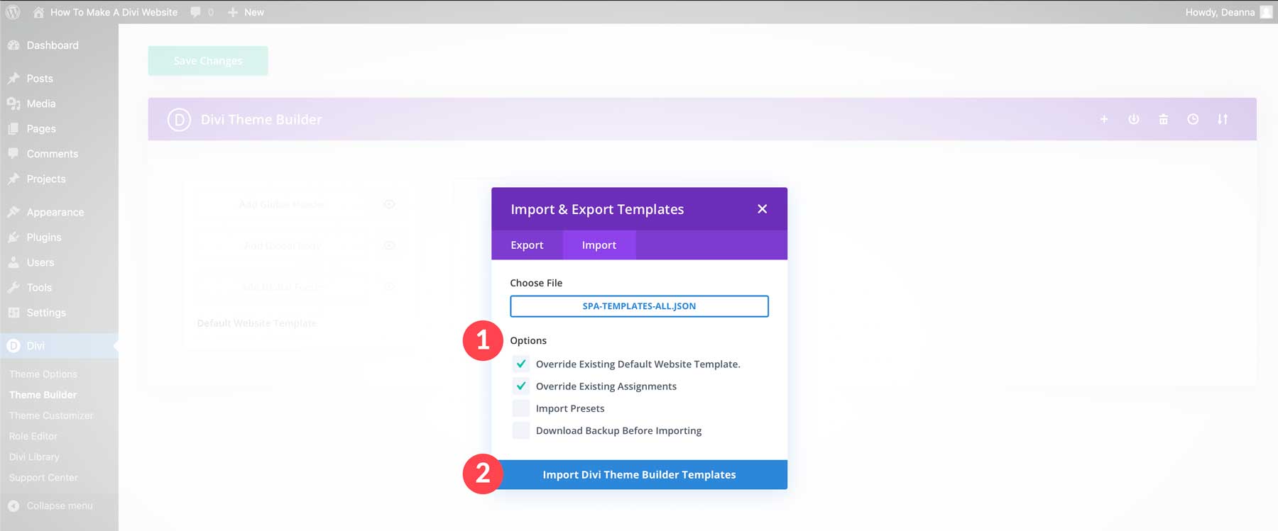Click Add Global Footer area
This screenshot has width=1278, height=531.
282,286
